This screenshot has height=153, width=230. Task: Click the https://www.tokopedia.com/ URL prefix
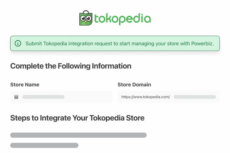pyautogui.click(x=145, y=97)
